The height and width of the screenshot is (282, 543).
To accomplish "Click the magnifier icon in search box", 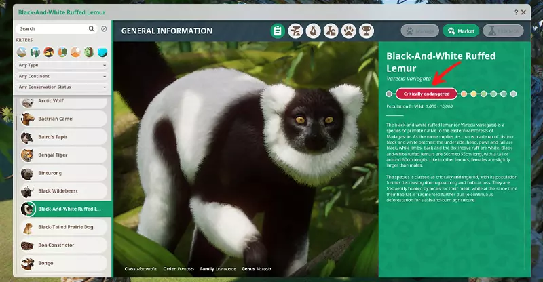I will 92,28.
